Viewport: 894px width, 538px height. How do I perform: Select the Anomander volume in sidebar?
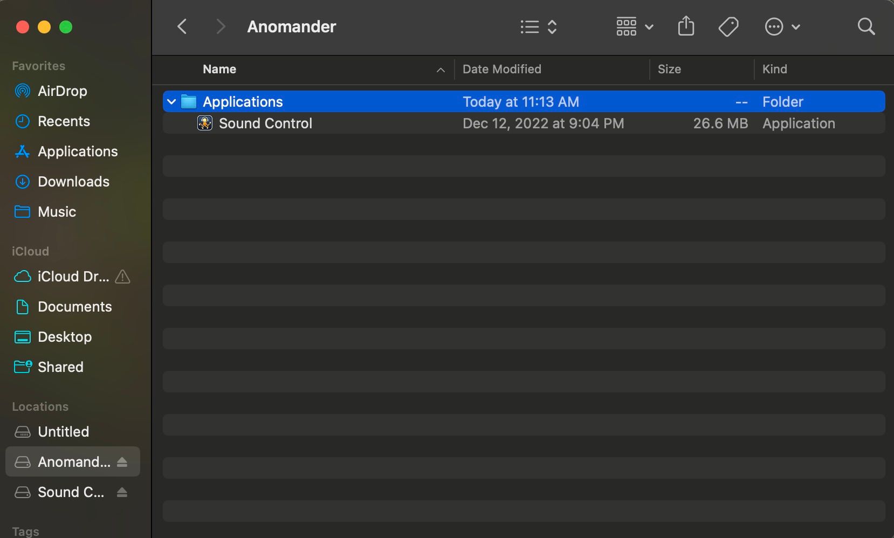click(74, 462)
